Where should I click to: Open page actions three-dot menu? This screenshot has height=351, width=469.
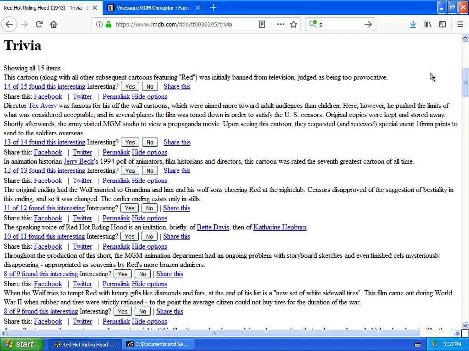281,25
